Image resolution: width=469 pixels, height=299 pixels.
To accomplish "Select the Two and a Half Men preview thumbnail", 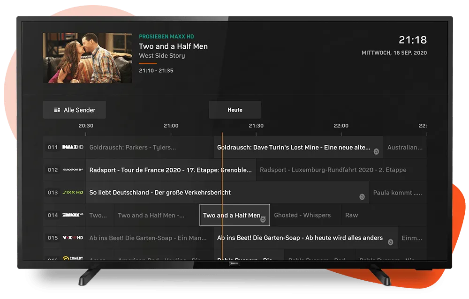I will pyautogui.click(x=87, y=58).
